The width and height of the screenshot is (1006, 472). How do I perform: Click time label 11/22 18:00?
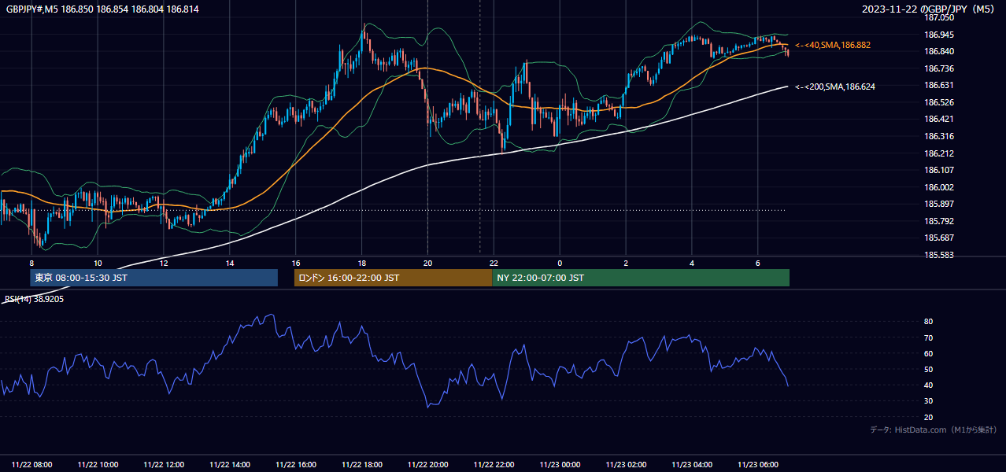point(362,465)
